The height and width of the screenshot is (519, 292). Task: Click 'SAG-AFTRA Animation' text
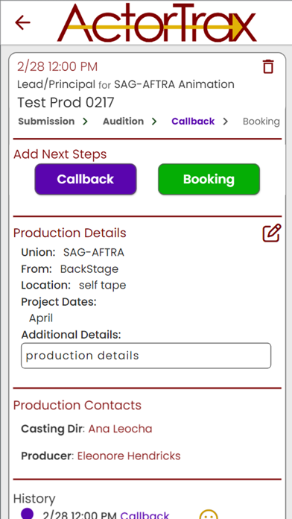174,84
